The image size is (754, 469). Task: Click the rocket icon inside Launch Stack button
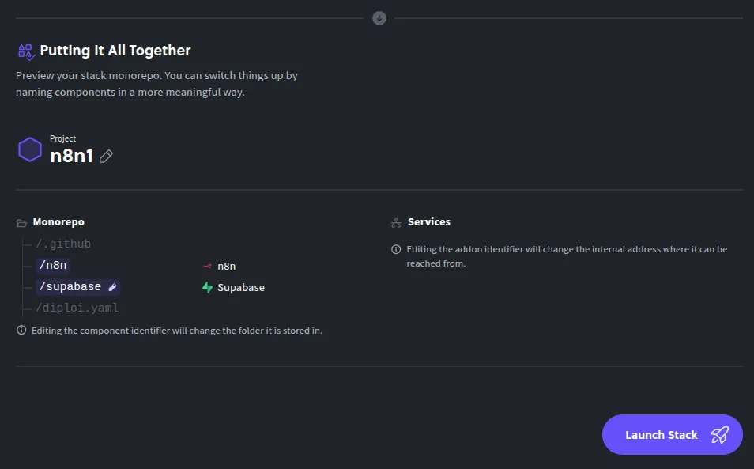(x=720, y=434)
